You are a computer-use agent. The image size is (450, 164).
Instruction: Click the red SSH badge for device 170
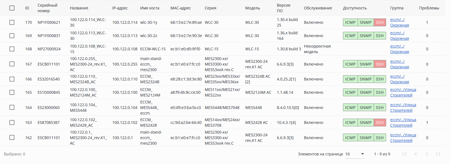coord(380,22)
